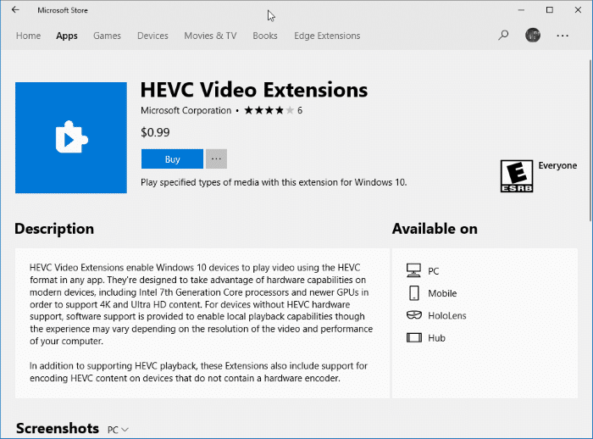The height and width of the screenshot is (439, 593).
Task: Click the $0.99 price text
Action: (155, 132)
